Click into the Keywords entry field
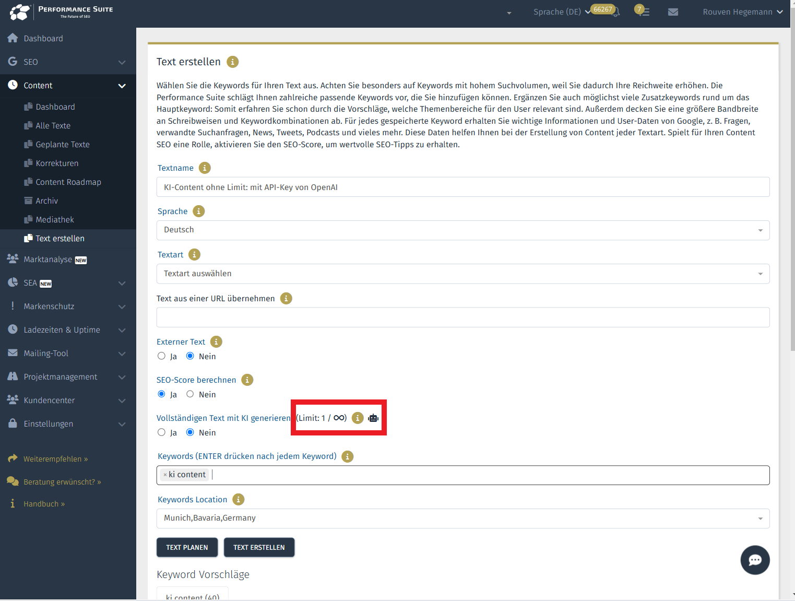 pyautogui.click(x=463, y=475)
